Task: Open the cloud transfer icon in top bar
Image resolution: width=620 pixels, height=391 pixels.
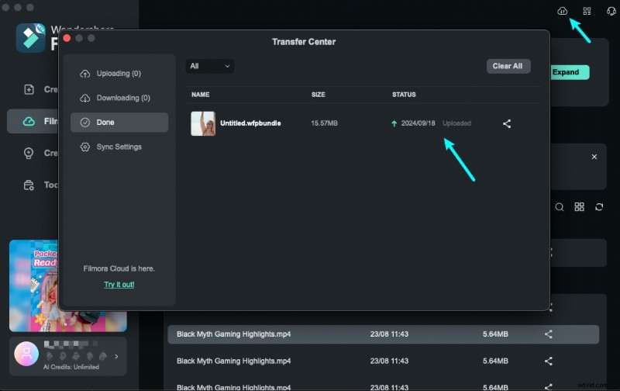Action: point(563,11)
